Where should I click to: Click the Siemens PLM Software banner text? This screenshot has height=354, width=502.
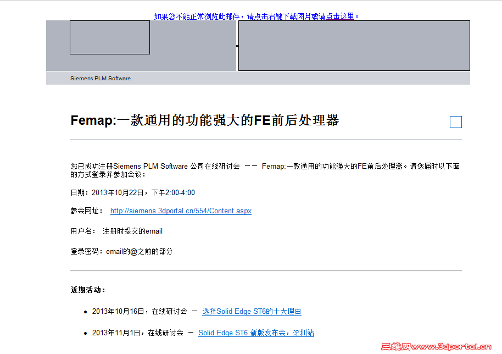coord(101,79)
